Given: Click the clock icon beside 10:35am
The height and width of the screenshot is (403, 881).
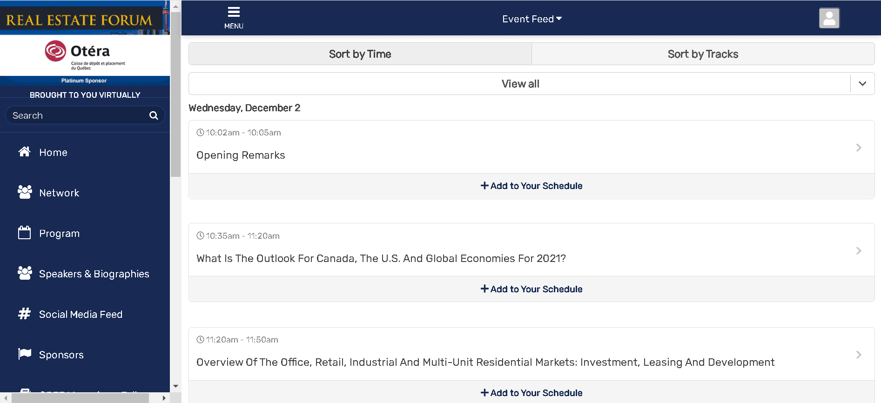Looking at the screenshot, I should coord(200,236).
